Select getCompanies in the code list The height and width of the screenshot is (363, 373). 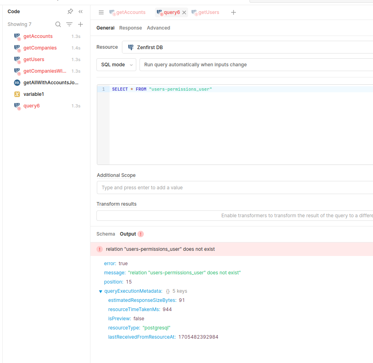pos(40,48)
